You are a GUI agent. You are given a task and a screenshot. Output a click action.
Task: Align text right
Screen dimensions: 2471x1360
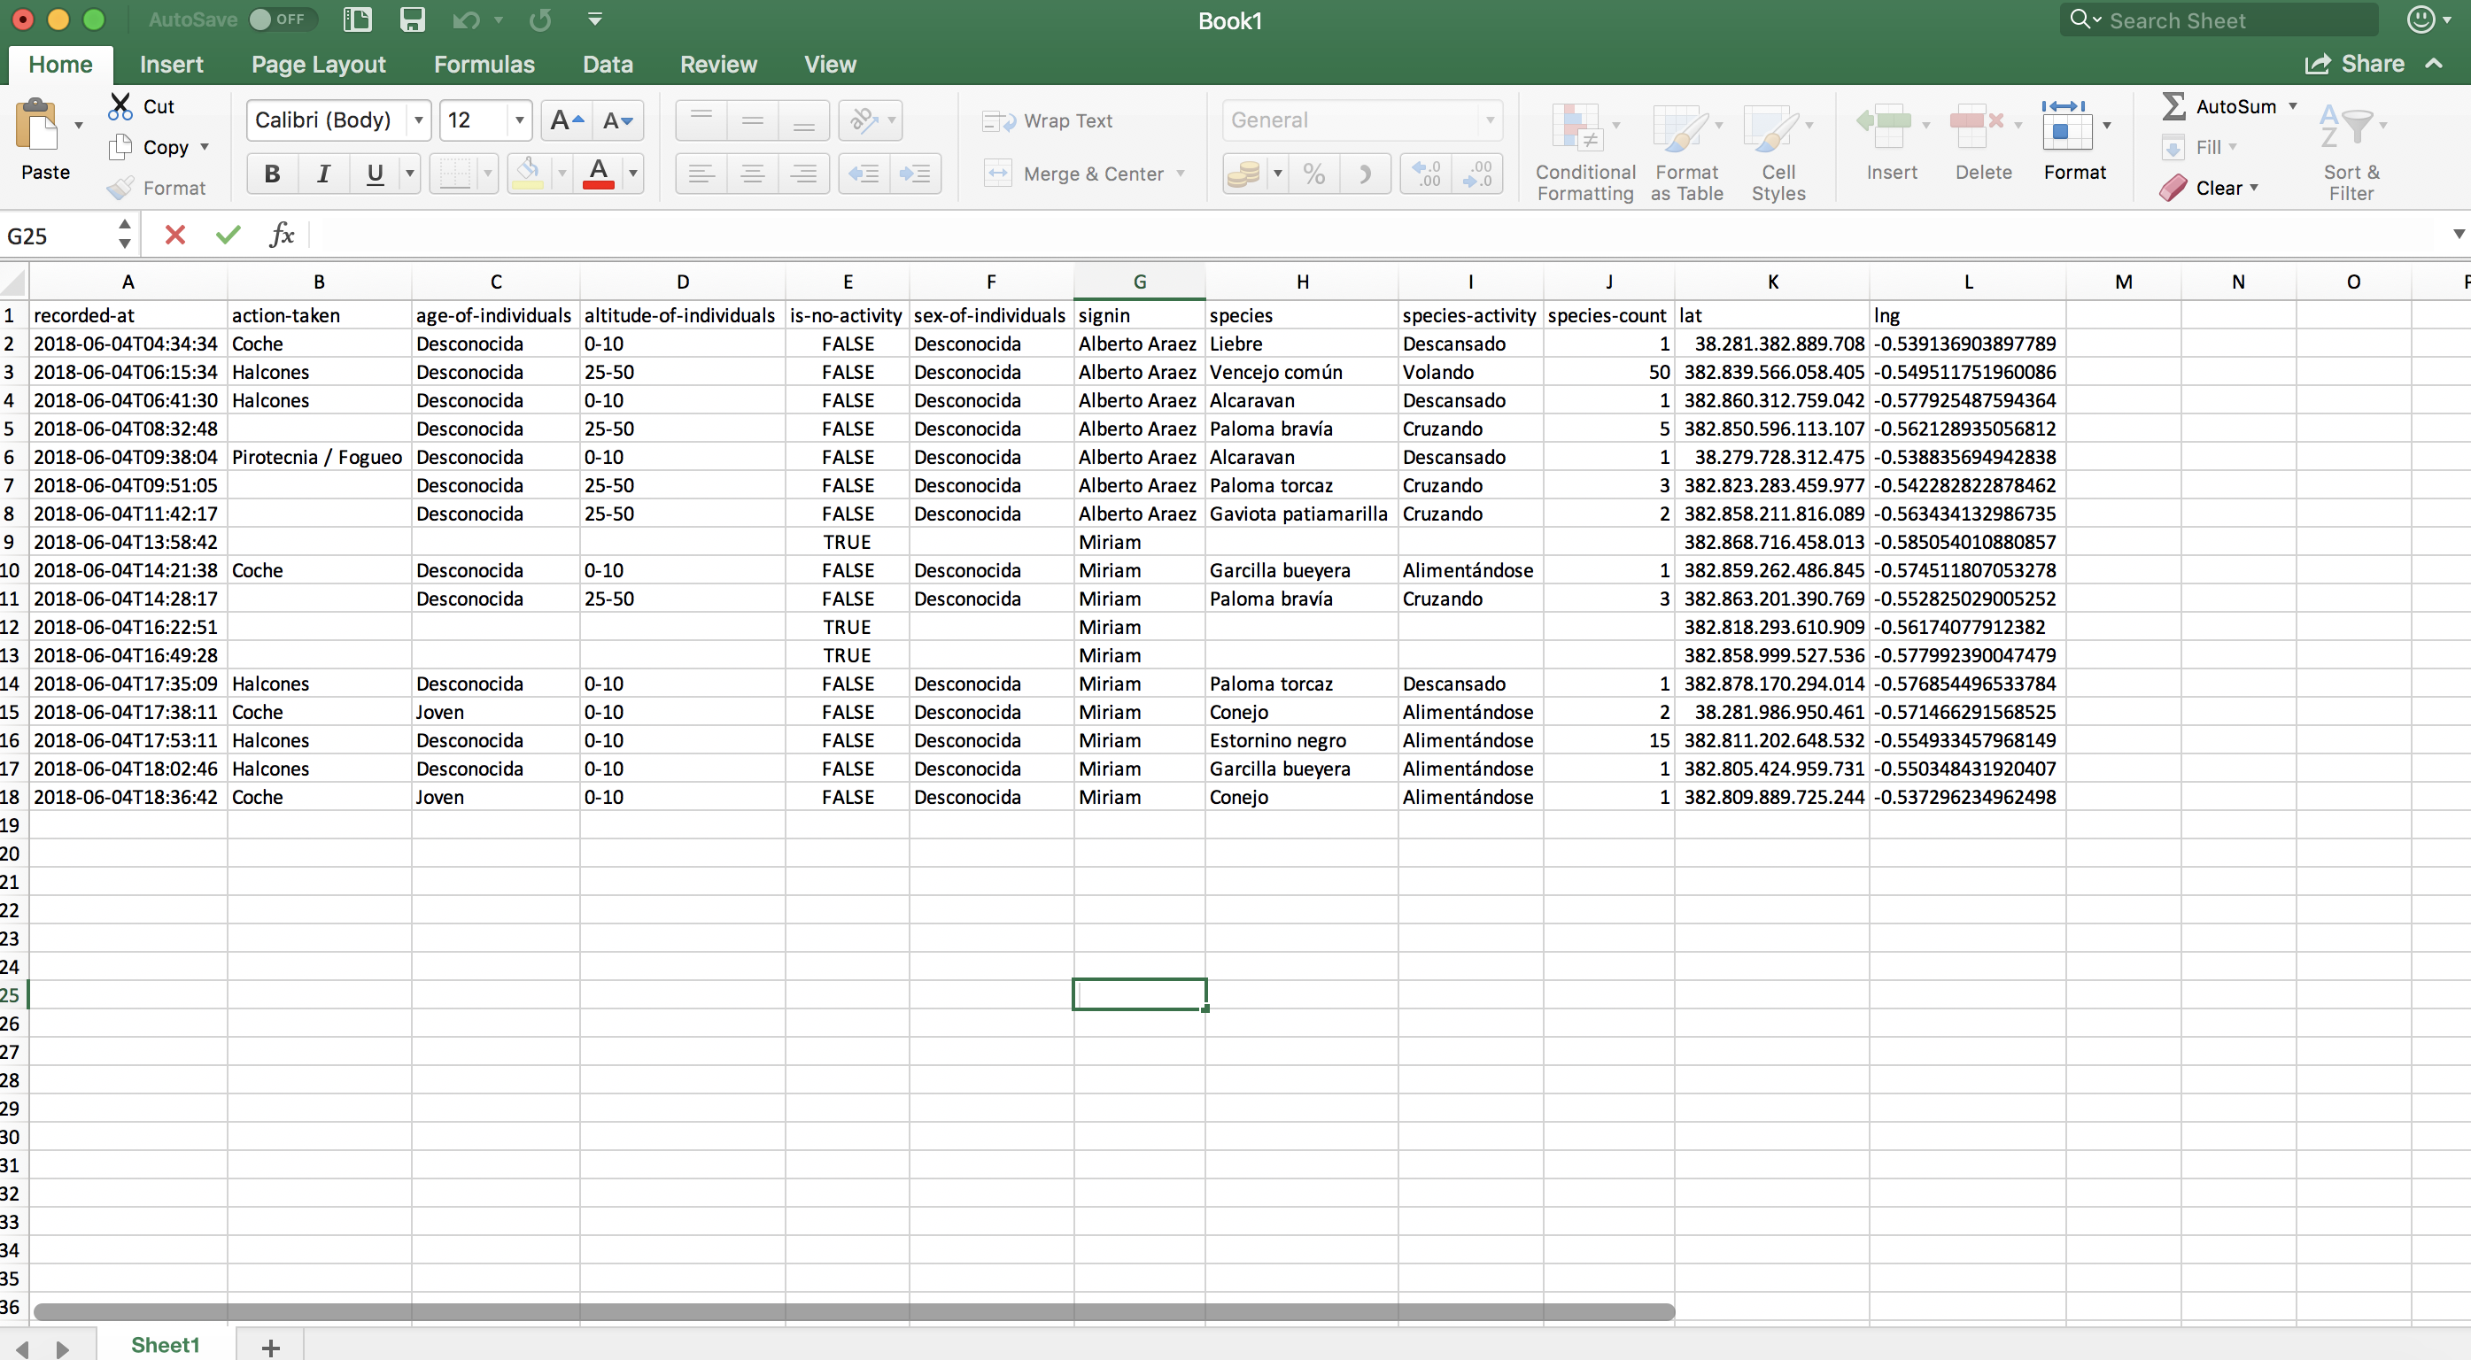pos(804,174)
